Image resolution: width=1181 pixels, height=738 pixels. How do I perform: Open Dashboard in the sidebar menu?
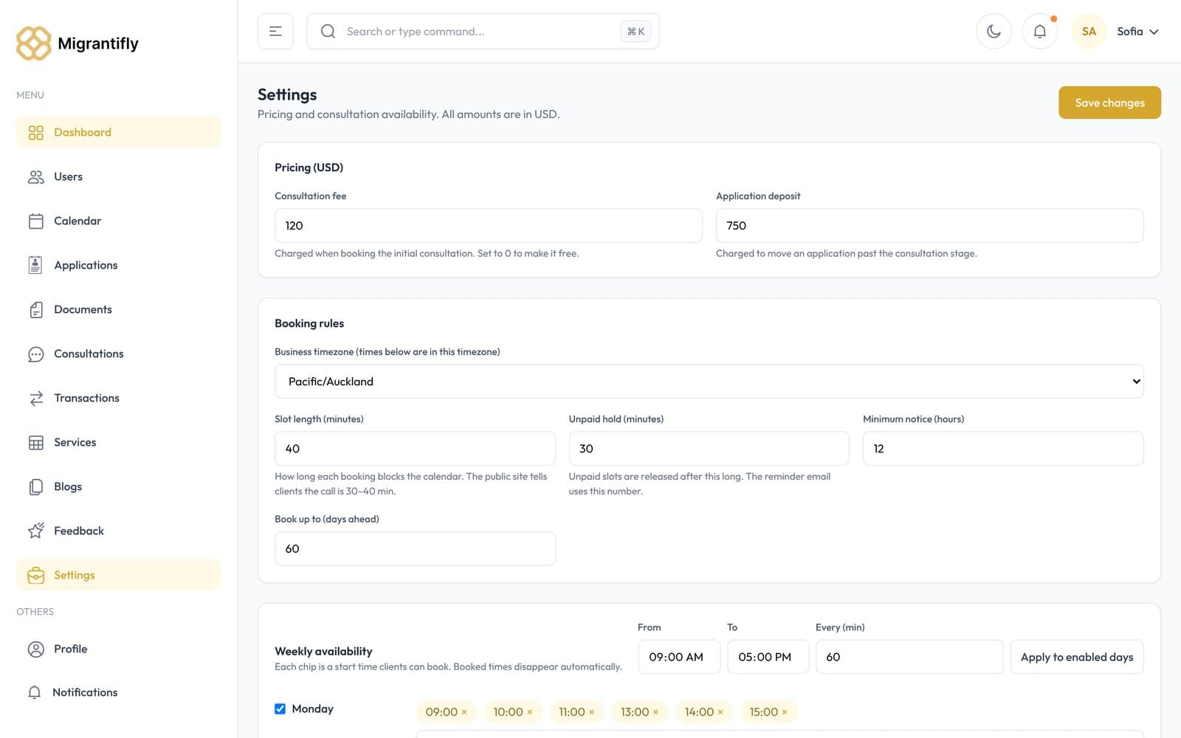pyautogui.click(x=118, y=132)
